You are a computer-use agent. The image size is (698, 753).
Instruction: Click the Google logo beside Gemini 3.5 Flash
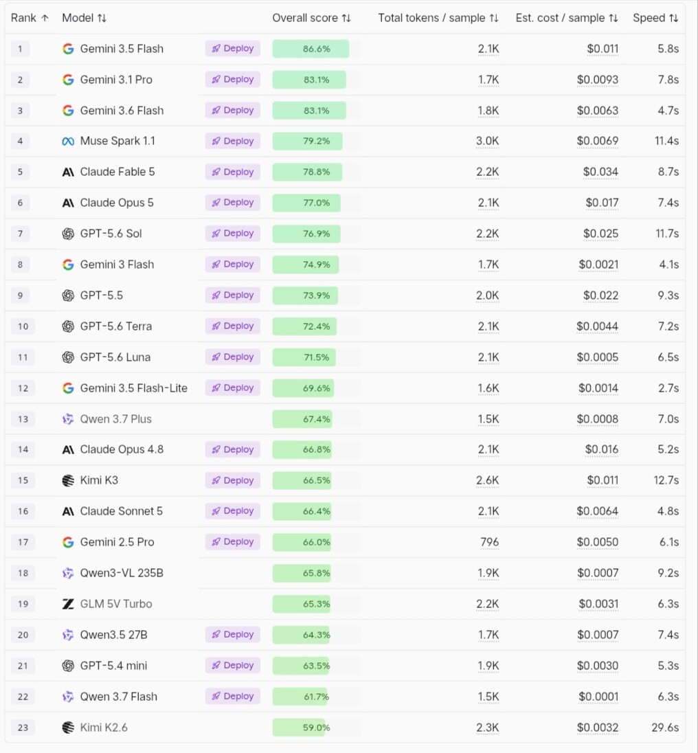(x=68, y=49)
